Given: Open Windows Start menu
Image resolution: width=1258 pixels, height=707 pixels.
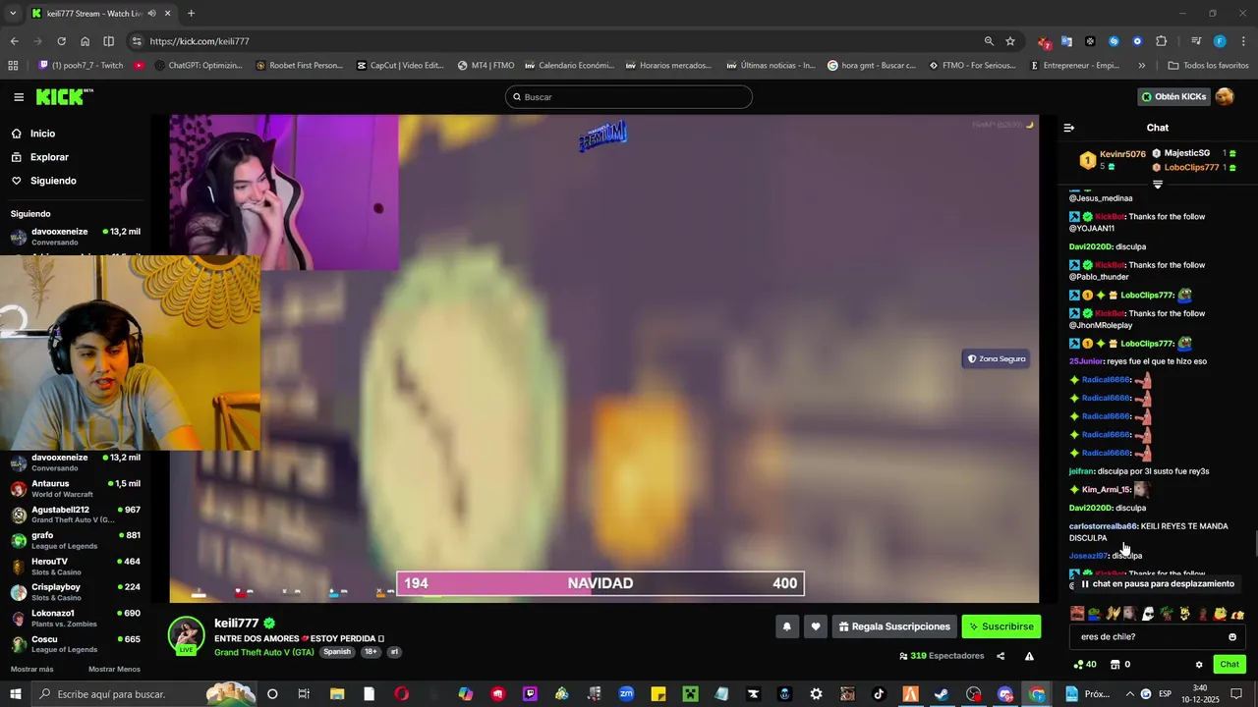Looking at the screenshot, I should [x=16, y=694].
